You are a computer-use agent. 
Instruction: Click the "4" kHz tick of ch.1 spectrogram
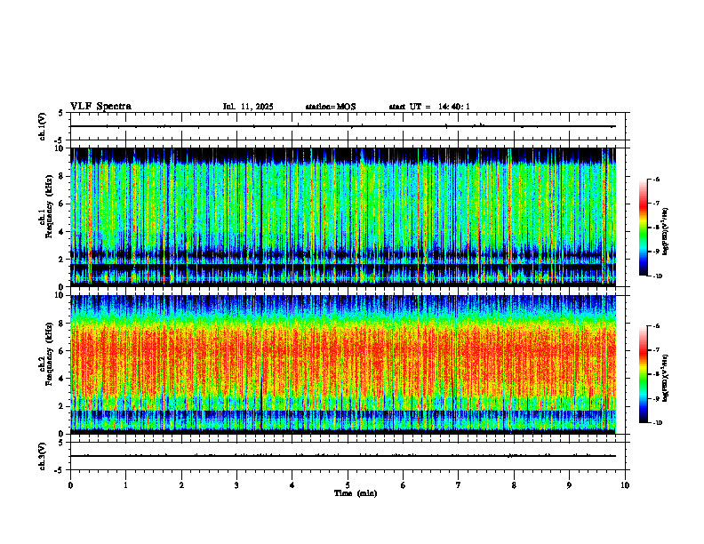pos(62,232)
